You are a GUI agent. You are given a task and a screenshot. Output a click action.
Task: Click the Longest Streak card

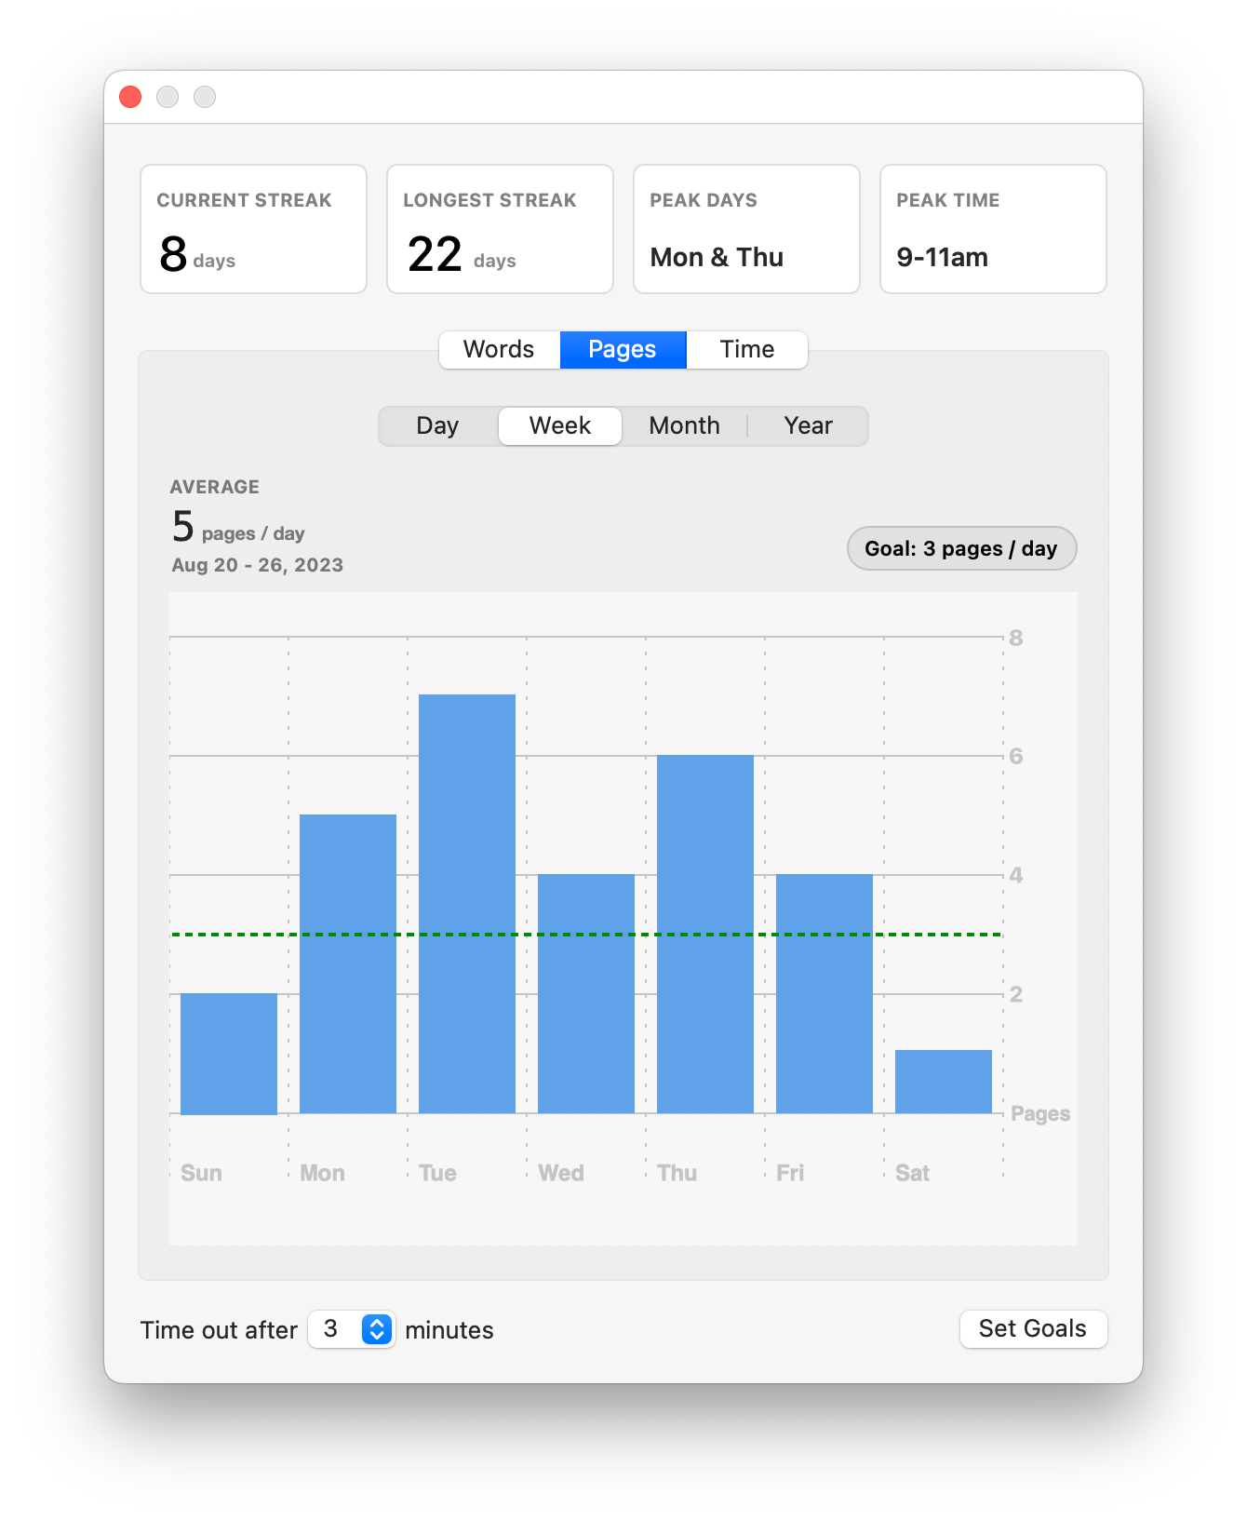(500, 229)
